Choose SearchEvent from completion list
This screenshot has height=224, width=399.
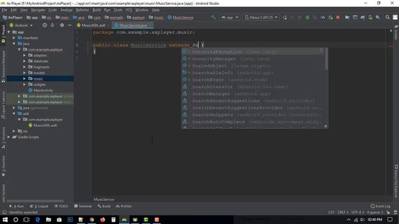[253, 80]
